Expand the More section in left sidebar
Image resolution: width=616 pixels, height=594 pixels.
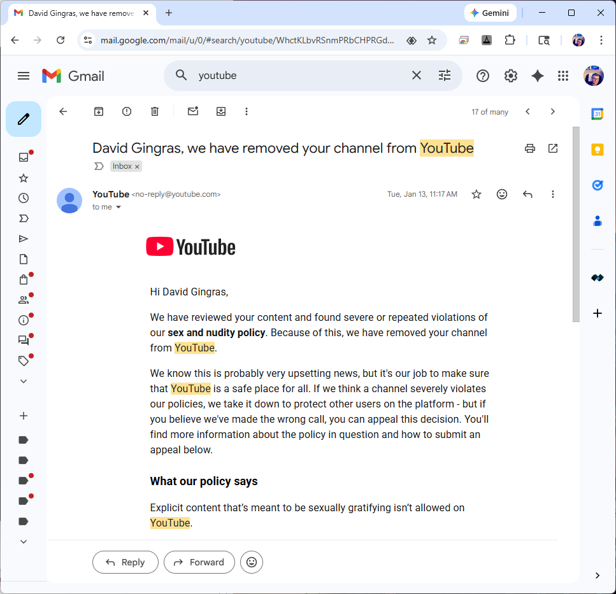tap(24, 381)
